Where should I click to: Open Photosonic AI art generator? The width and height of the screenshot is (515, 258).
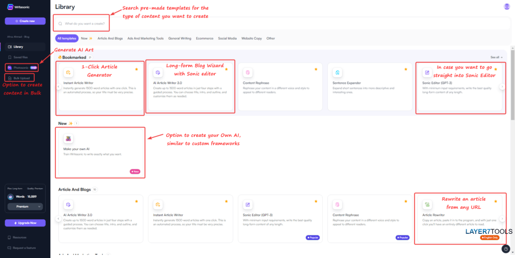click(22, 67)
